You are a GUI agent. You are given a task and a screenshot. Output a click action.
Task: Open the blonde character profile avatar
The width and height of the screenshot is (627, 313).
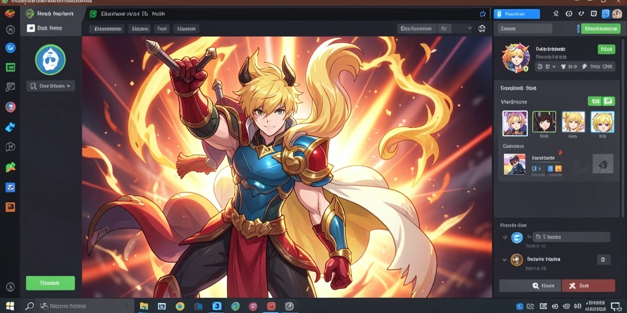[x=516, y=58]
